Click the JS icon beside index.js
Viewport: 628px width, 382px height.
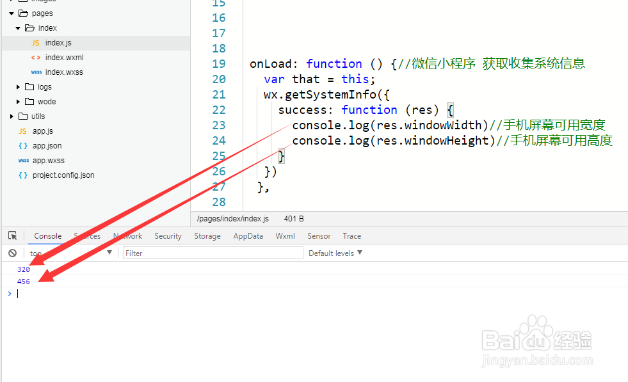[35, 43]
